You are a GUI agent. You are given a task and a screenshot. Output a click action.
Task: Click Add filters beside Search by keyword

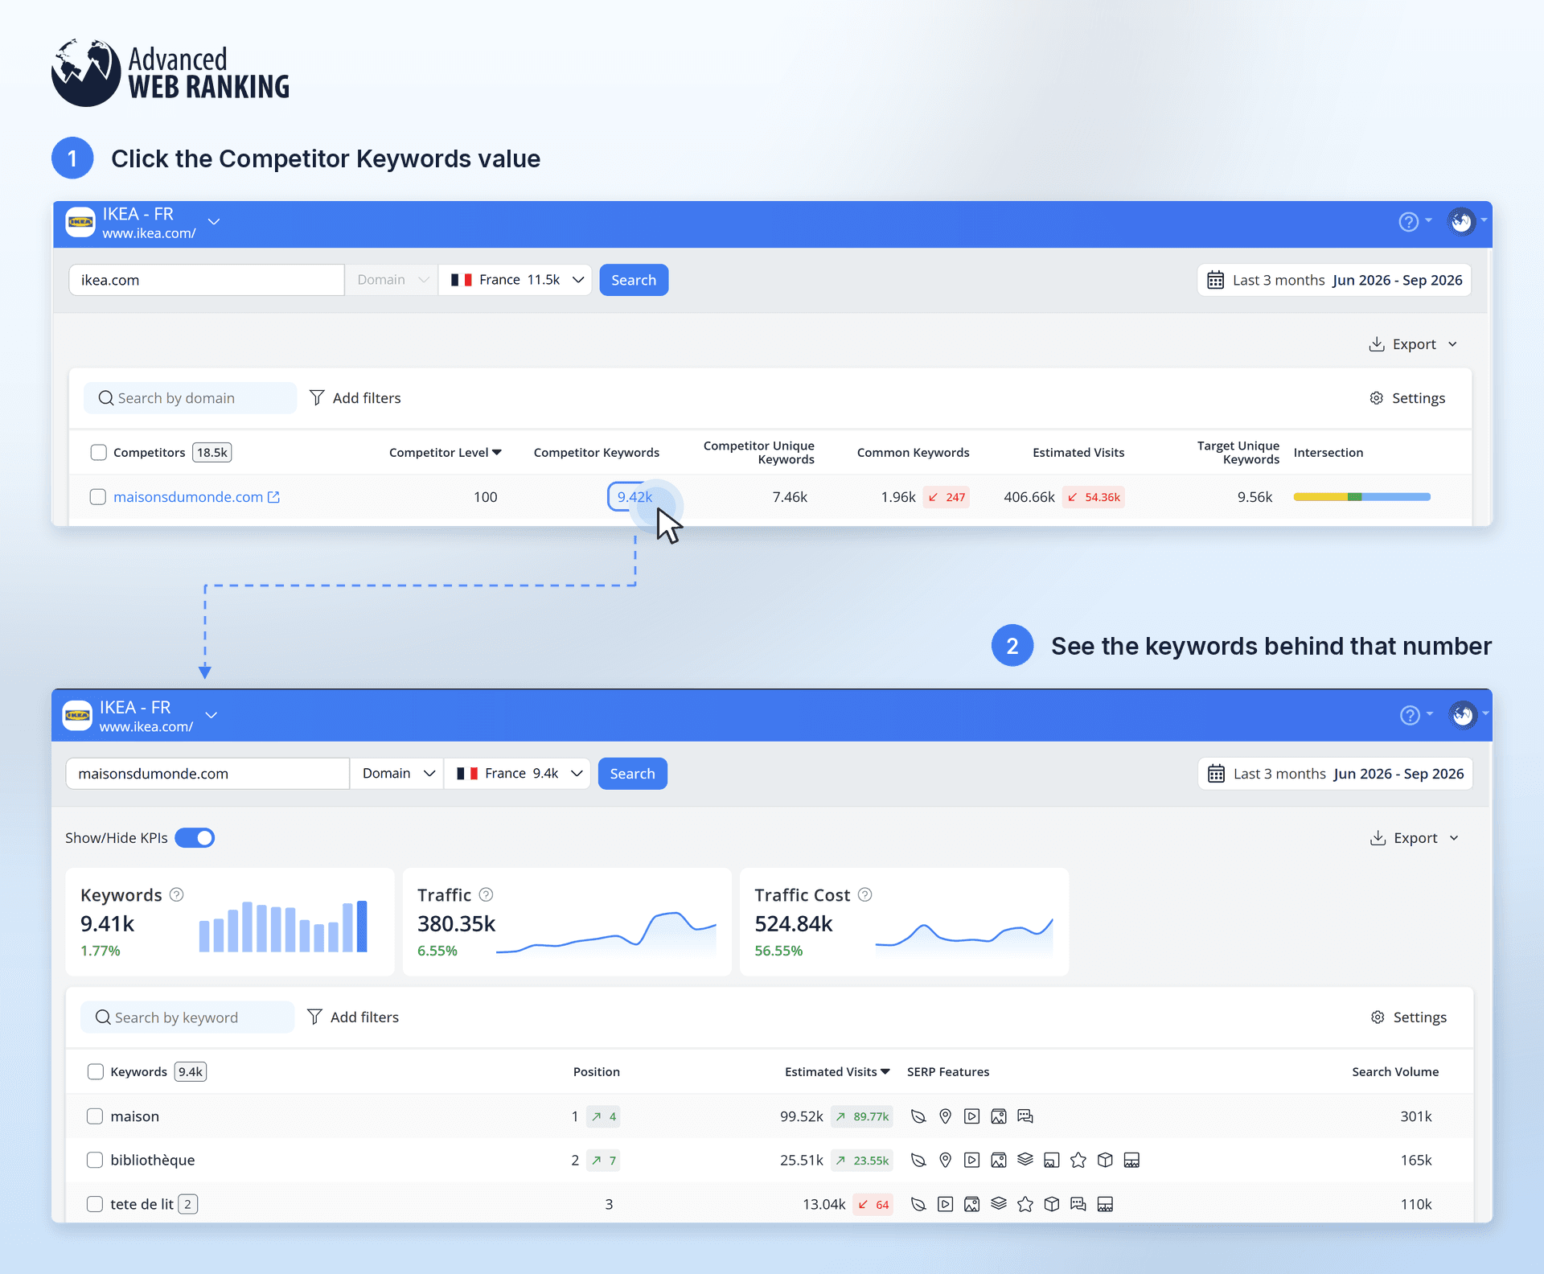pos(353,1017)
